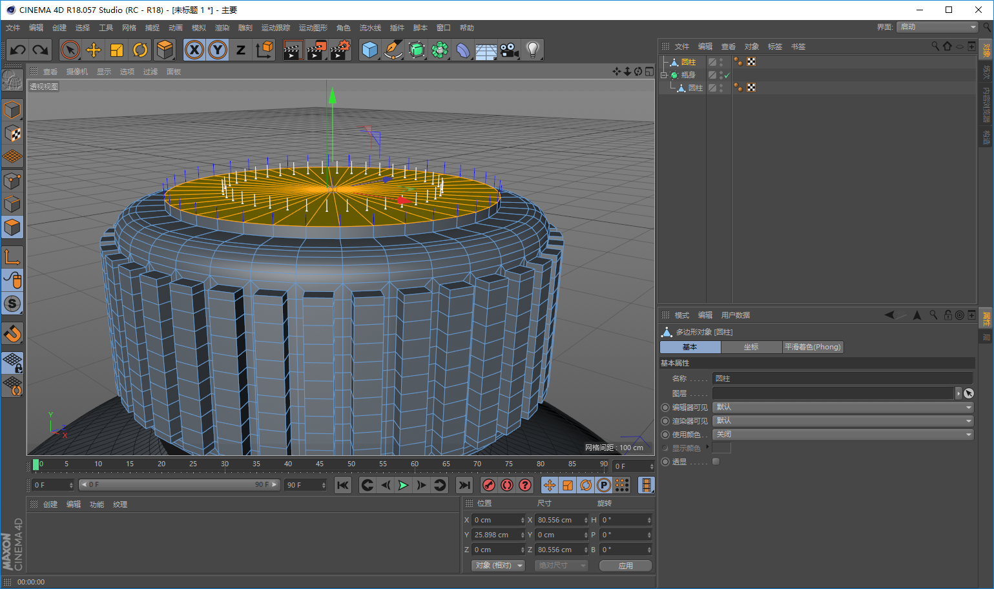Select the Scale tool
The width and height of the screenshot is (994, 589).
pyautogui.click(x=117, y=50)
